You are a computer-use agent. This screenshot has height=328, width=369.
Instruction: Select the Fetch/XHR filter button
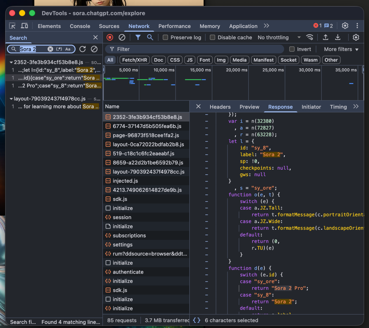(134, 60)
